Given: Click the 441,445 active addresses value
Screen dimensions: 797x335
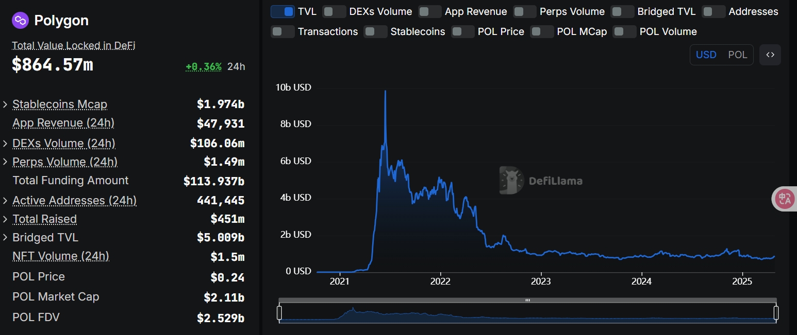Looking at the screenshot, I should (221, 200).
